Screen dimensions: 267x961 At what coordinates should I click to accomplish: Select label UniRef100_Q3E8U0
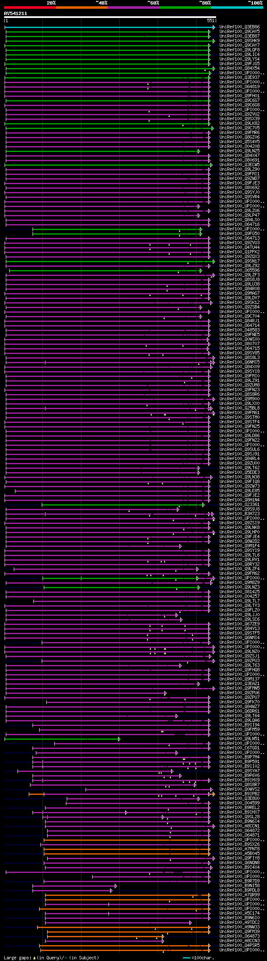tap(239, 799)
